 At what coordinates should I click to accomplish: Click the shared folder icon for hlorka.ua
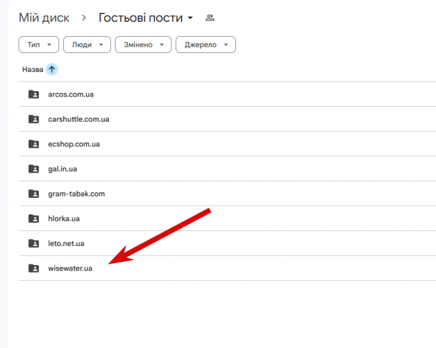33,218
